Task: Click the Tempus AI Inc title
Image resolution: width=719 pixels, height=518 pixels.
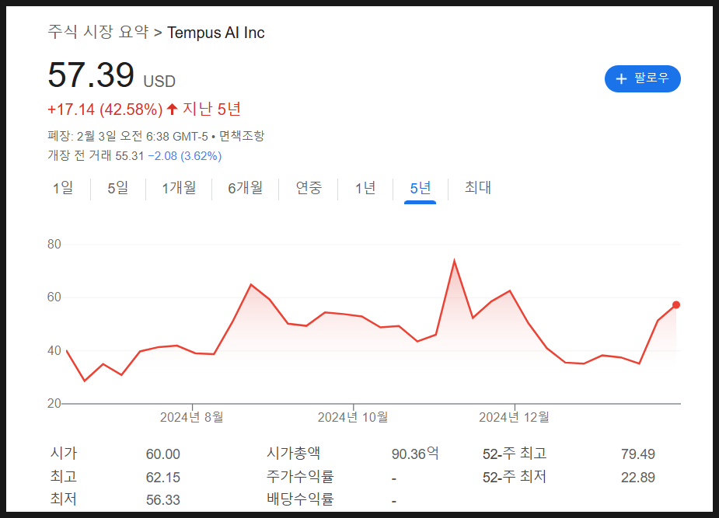Action: pyautogui.click(x=216, y=33)
